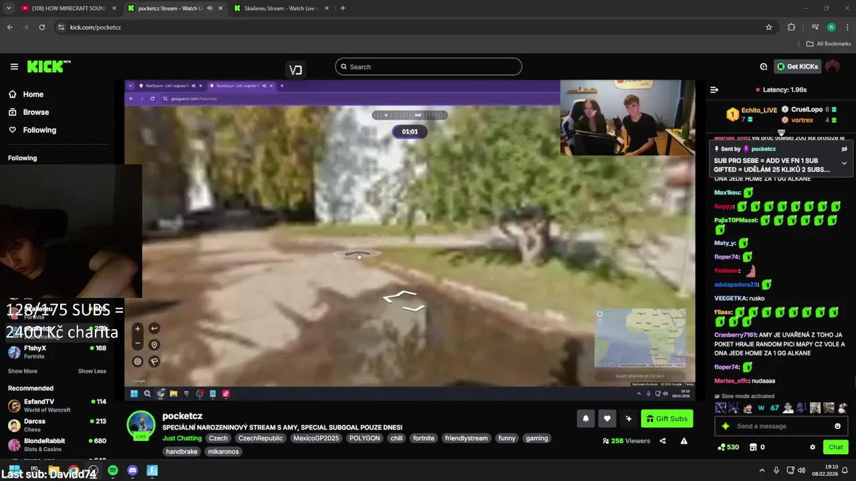The height and width of the screenshot is (481, 856).
Task: Open the tab search dropdown arrow
Action: click(x=9, y=8)
